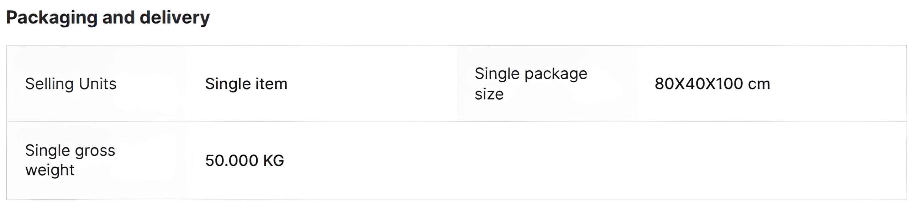Click the KG unit after 50.000

click(x=273, y=160)
